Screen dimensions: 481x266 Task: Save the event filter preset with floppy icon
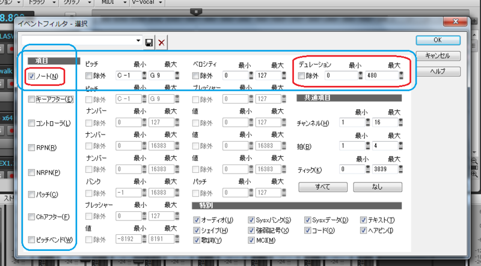point(149,42)
